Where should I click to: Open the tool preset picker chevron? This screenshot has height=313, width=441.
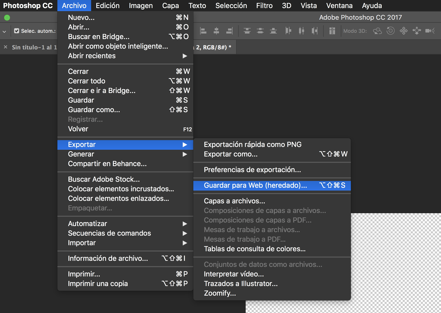(4, 32)
